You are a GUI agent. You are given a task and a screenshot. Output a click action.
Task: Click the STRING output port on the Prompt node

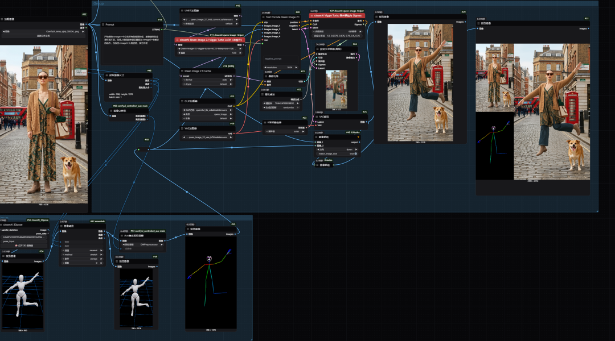[162, 30]
